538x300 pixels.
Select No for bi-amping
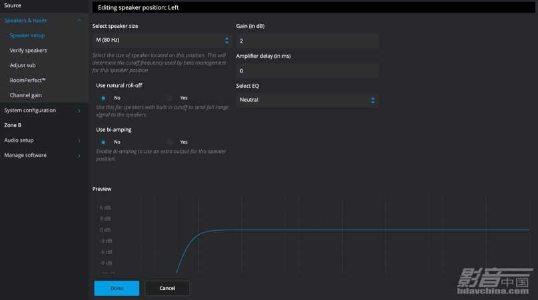(x=103, y=142)
